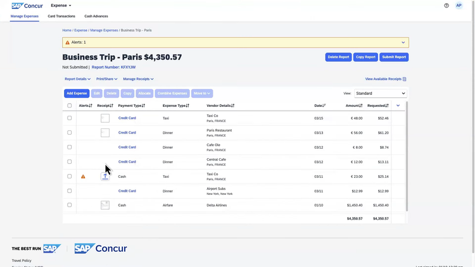475x267 pixels.
Task: Switch to Manage Expenses tab
Action: tap(25, 16)
